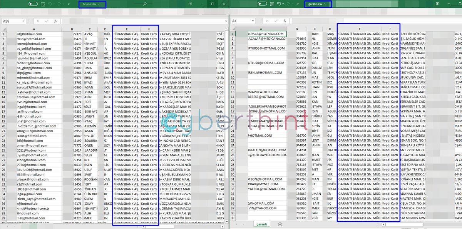
Task: Click Undo arrow in garanti.csv window
Action: pos(280,4)
